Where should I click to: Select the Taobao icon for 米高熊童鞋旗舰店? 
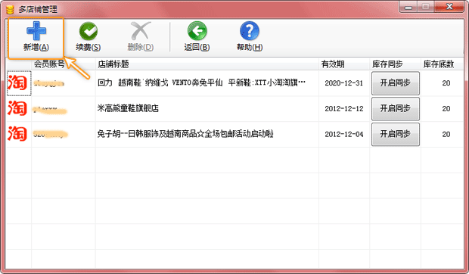click(19, 108)
